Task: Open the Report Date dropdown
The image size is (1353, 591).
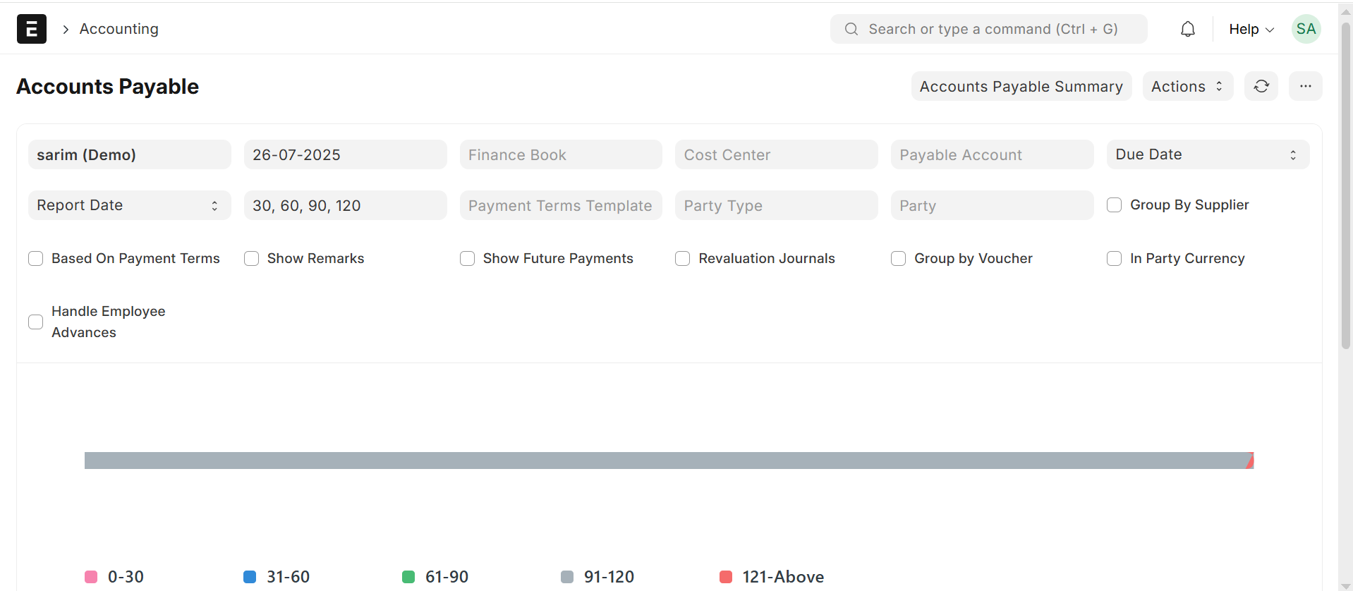Action: pyautogui.click(x=129, y=205)
